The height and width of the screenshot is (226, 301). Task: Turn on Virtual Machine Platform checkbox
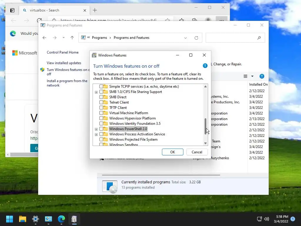pos(101,113)
